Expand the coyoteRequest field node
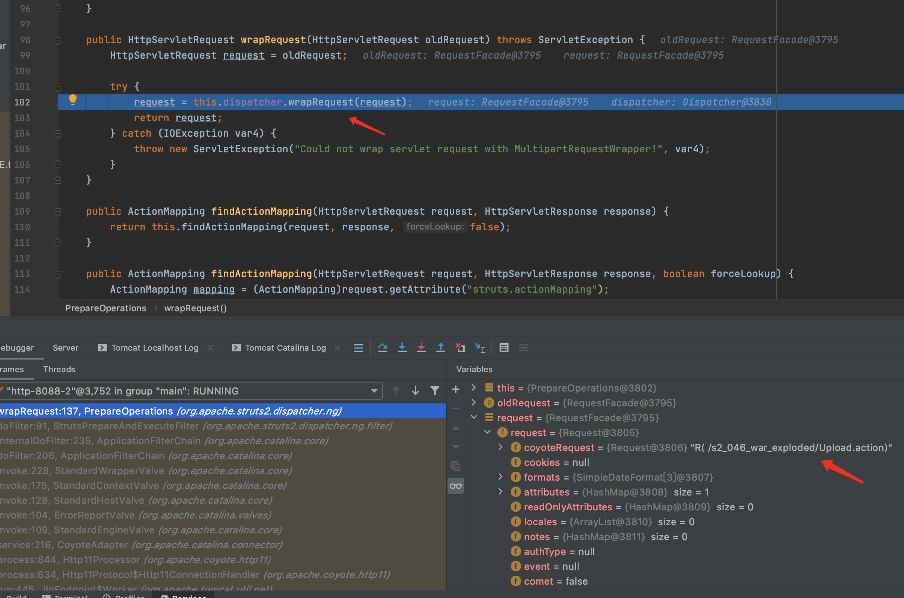Image resolution: width=904 pixels, height=598 pixels. tap(501, 447)
